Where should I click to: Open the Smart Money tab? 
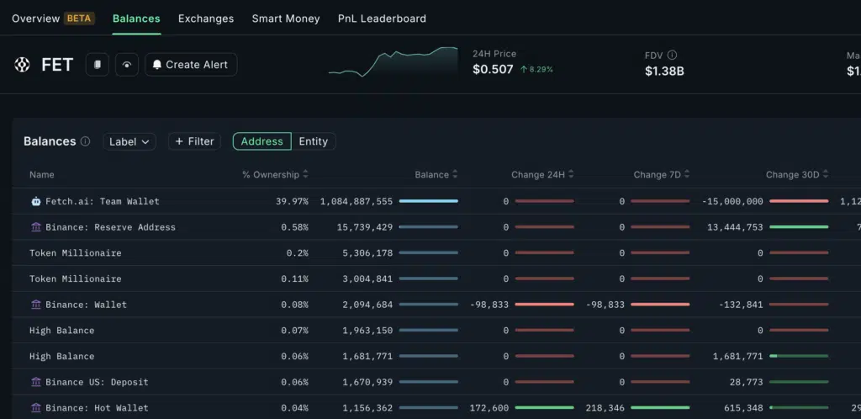point(286,19)
